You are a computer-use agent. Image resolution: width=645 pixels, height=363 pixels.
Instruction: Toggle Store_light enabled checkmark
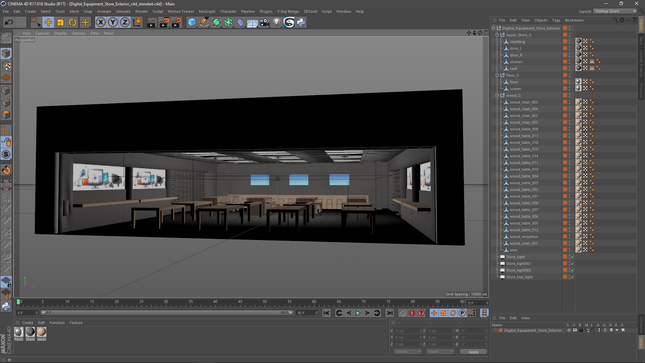pos(573,257)
